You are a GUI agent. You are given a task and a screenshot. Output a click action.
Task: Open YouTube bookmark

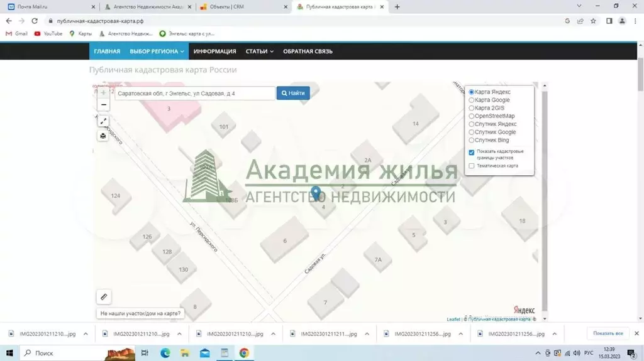pos(48,34)
